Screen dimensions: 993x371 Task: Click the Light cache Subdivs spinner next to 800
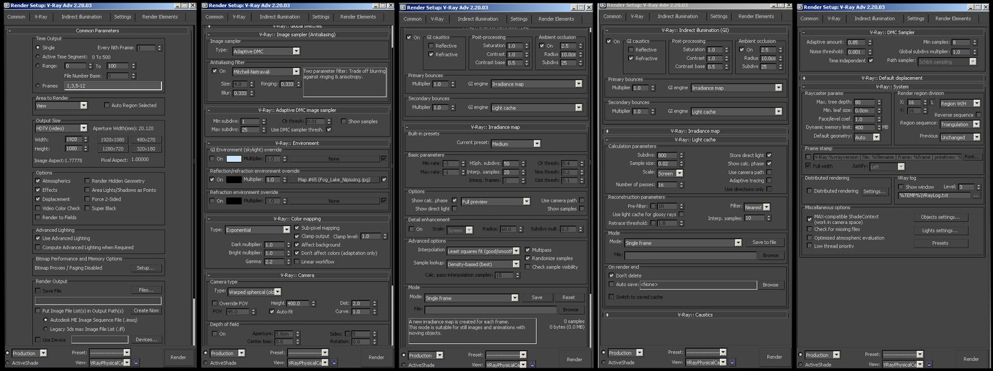coord(681,155)
